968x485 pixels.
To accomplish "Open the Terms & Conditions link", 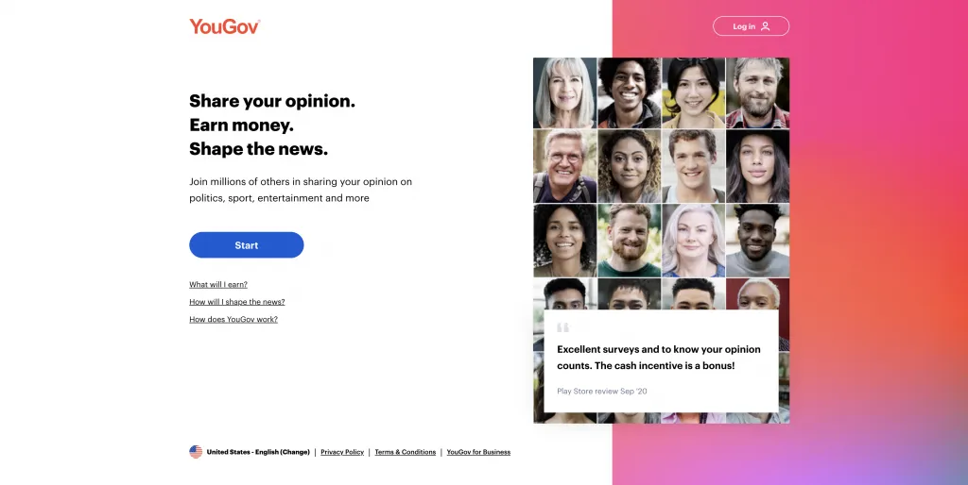I will tap(405, 452).
